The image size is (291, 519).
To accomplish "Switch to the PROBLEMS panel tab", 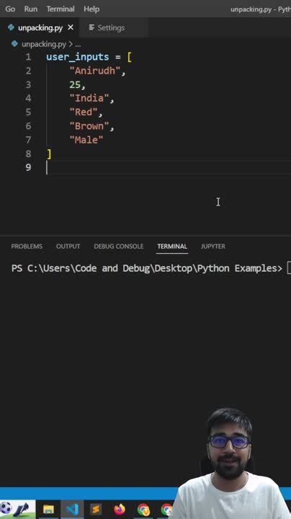I will (x=27, y=247).
